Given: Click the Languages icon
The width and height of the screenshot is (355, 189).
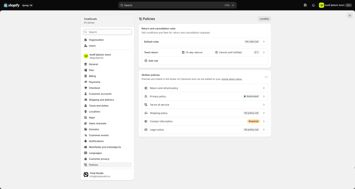Looking at the screenshot, I should click(86, 153).
